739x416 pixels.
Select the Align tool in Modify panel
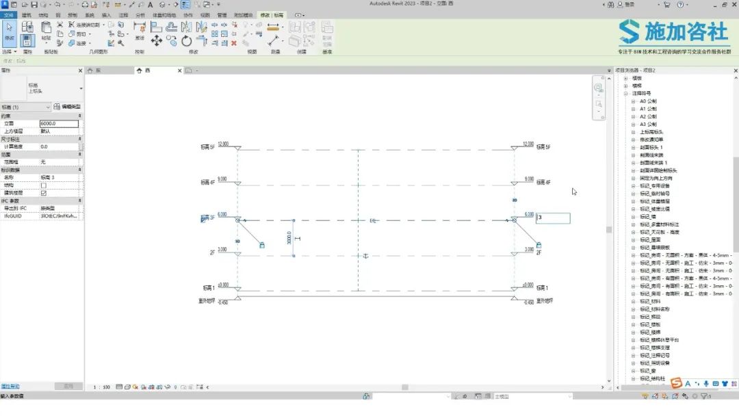click(x=156, y=27)
